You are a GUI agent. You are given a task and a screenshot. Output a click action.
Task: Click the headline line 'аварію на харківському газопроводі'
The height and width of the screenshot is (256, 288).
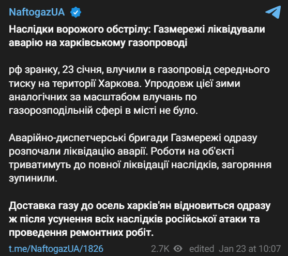point(98,42)
